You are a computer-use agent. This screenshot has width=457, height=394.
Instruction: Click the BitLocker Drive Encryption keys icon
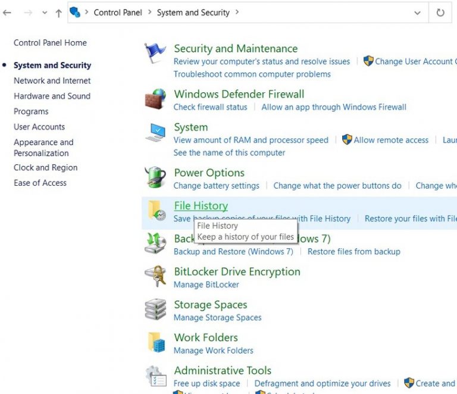click(x=155, y=277)
